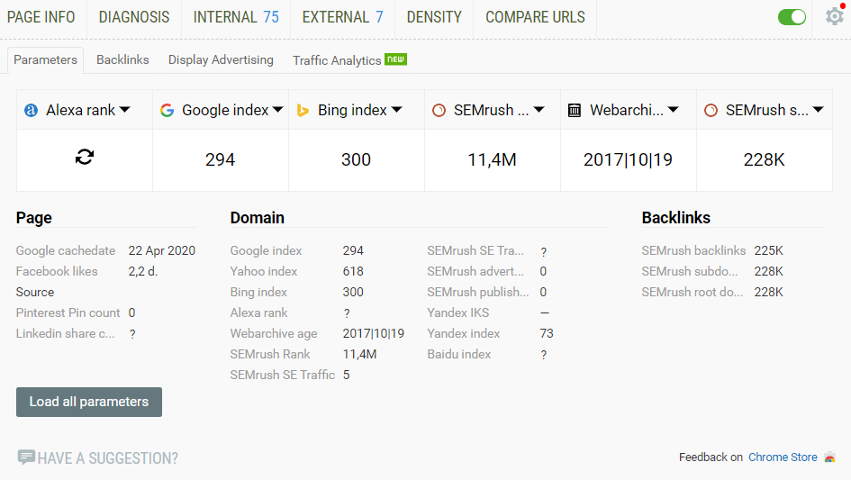Image resolution: width=851 pixels, height=480 pixels.
Task: Open the Google index dropdown arrow
Action: pyautogui.click(x=278, y=110)
